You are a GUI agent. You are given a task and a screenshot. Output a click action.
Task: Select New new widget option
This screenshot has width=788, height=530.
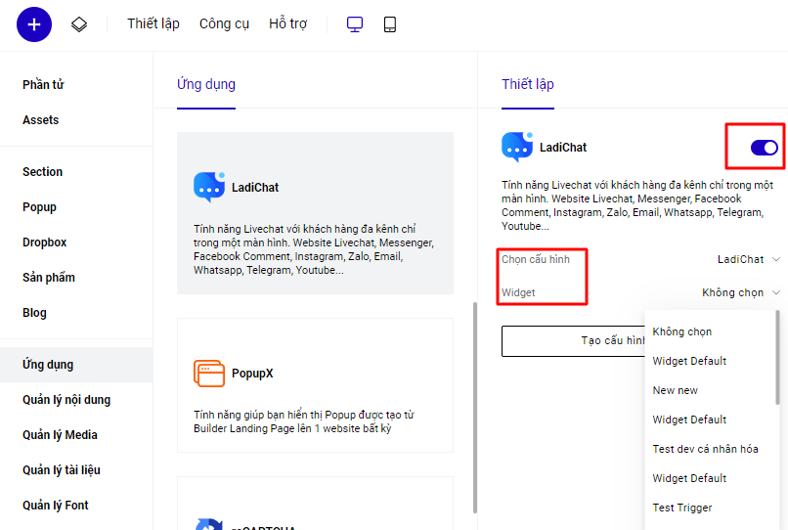(675, 390)
